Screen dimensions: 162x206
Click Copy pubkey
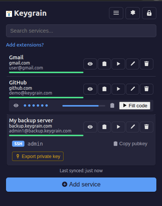pos(130,144)
